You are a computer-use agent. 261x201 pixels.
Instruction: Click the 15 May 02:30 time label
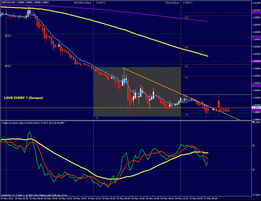click(x=21, y=198)
